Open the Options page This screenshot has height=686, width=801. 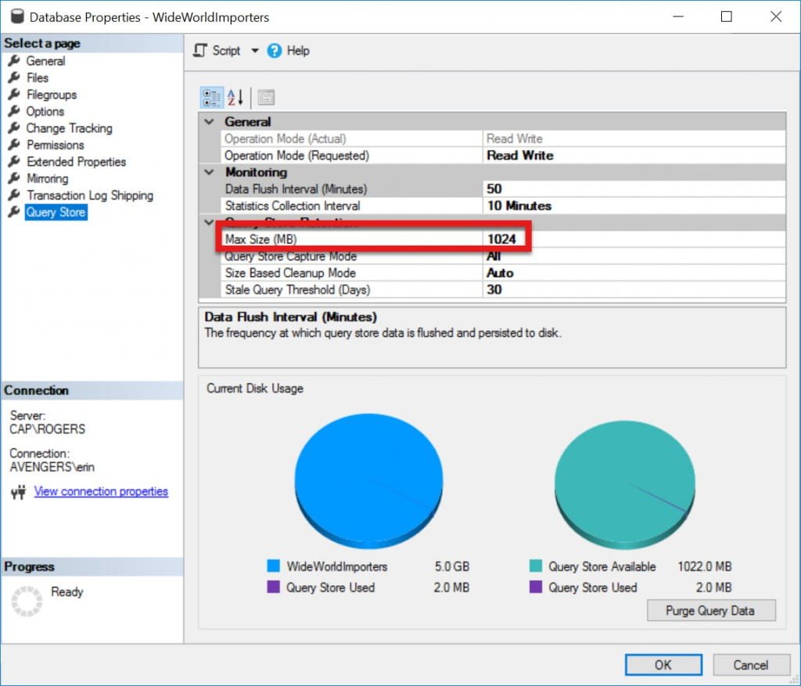click(x=45, y=111)
